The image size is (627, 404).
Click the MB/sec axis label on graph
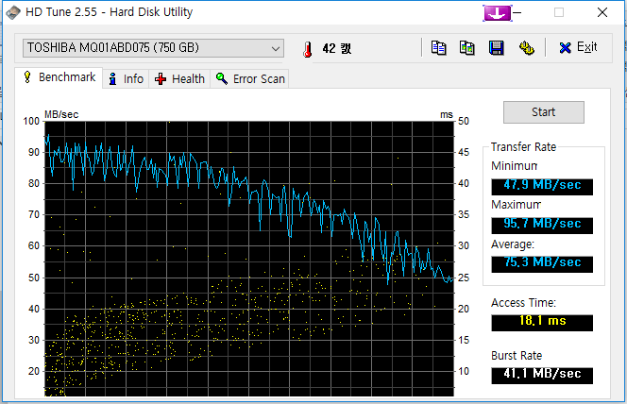click(61, 114)
